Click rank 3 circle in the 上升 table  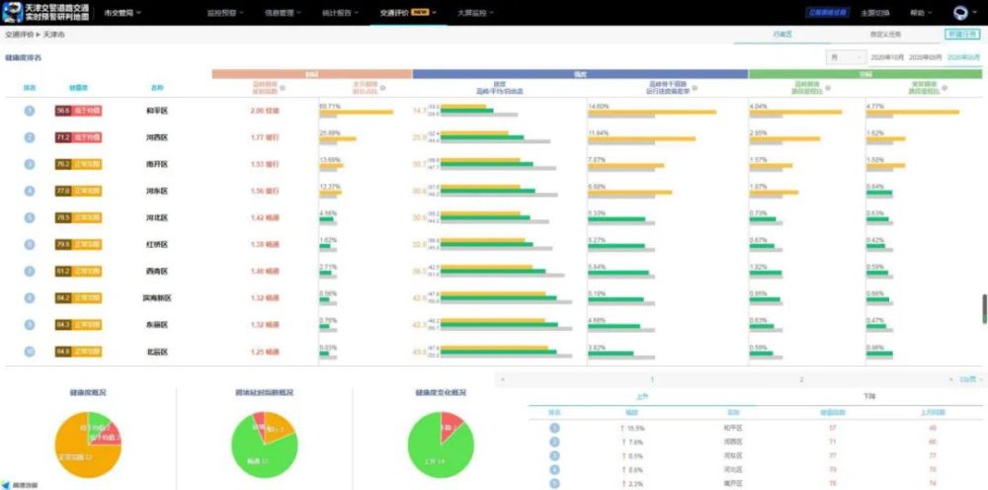click(x=554, y=455)
